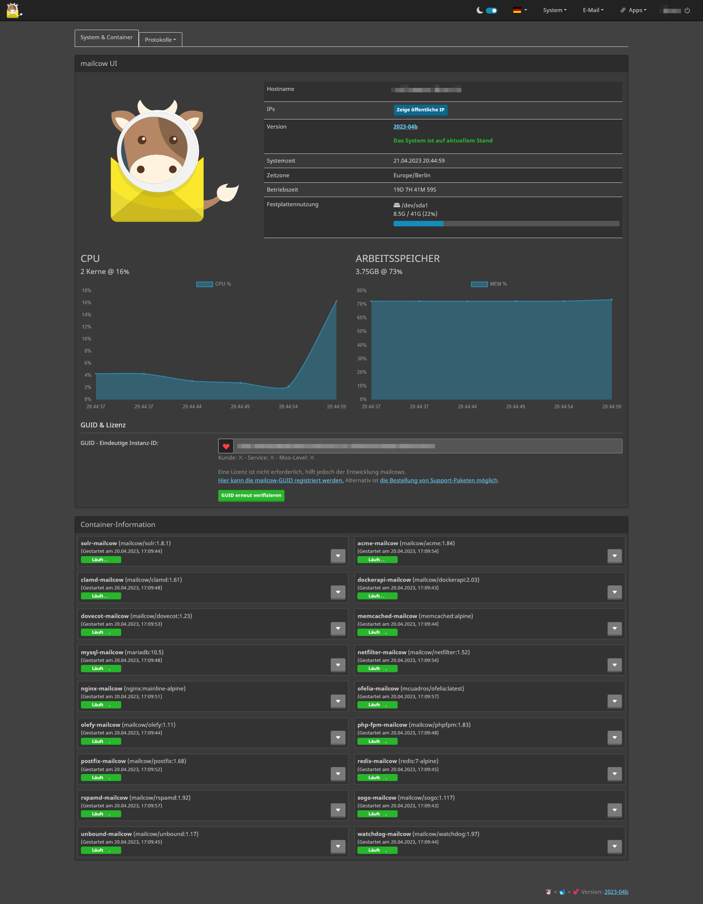The width and height of the screenshot is (703, 904).
Task: Click the red heart GUID icon
Action: pos(226,446)
